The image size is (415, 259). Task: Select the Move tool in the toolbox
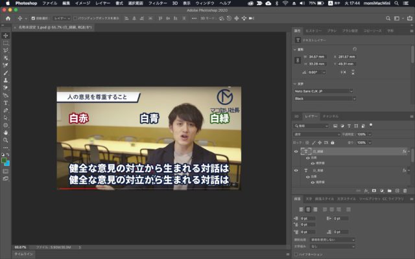click(6, 36)
